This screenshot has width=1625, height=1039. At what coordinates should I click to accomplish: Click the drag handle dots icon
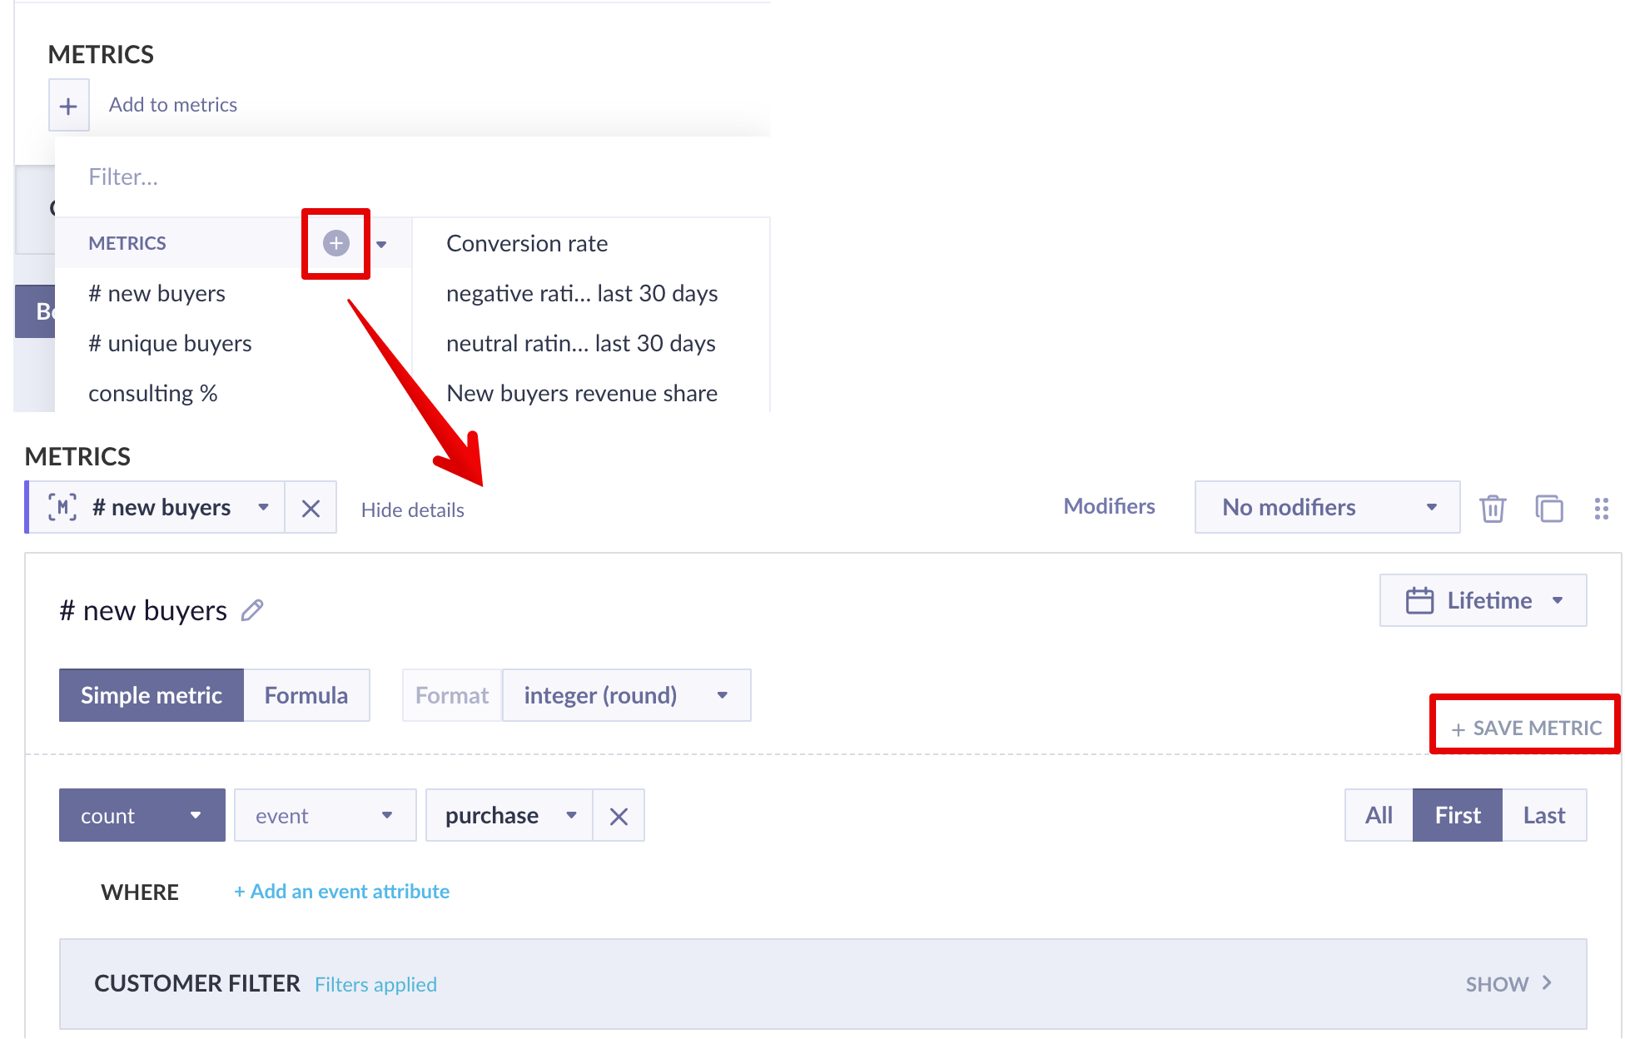coord(1601,508)
